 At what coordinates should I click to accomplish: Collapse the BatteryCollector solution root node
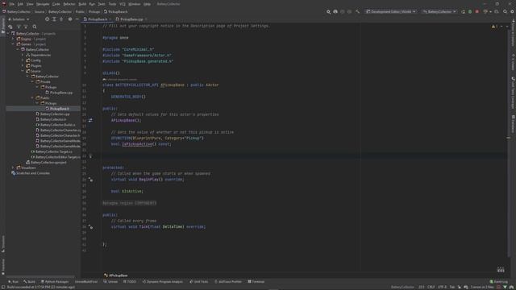point(8,34)
